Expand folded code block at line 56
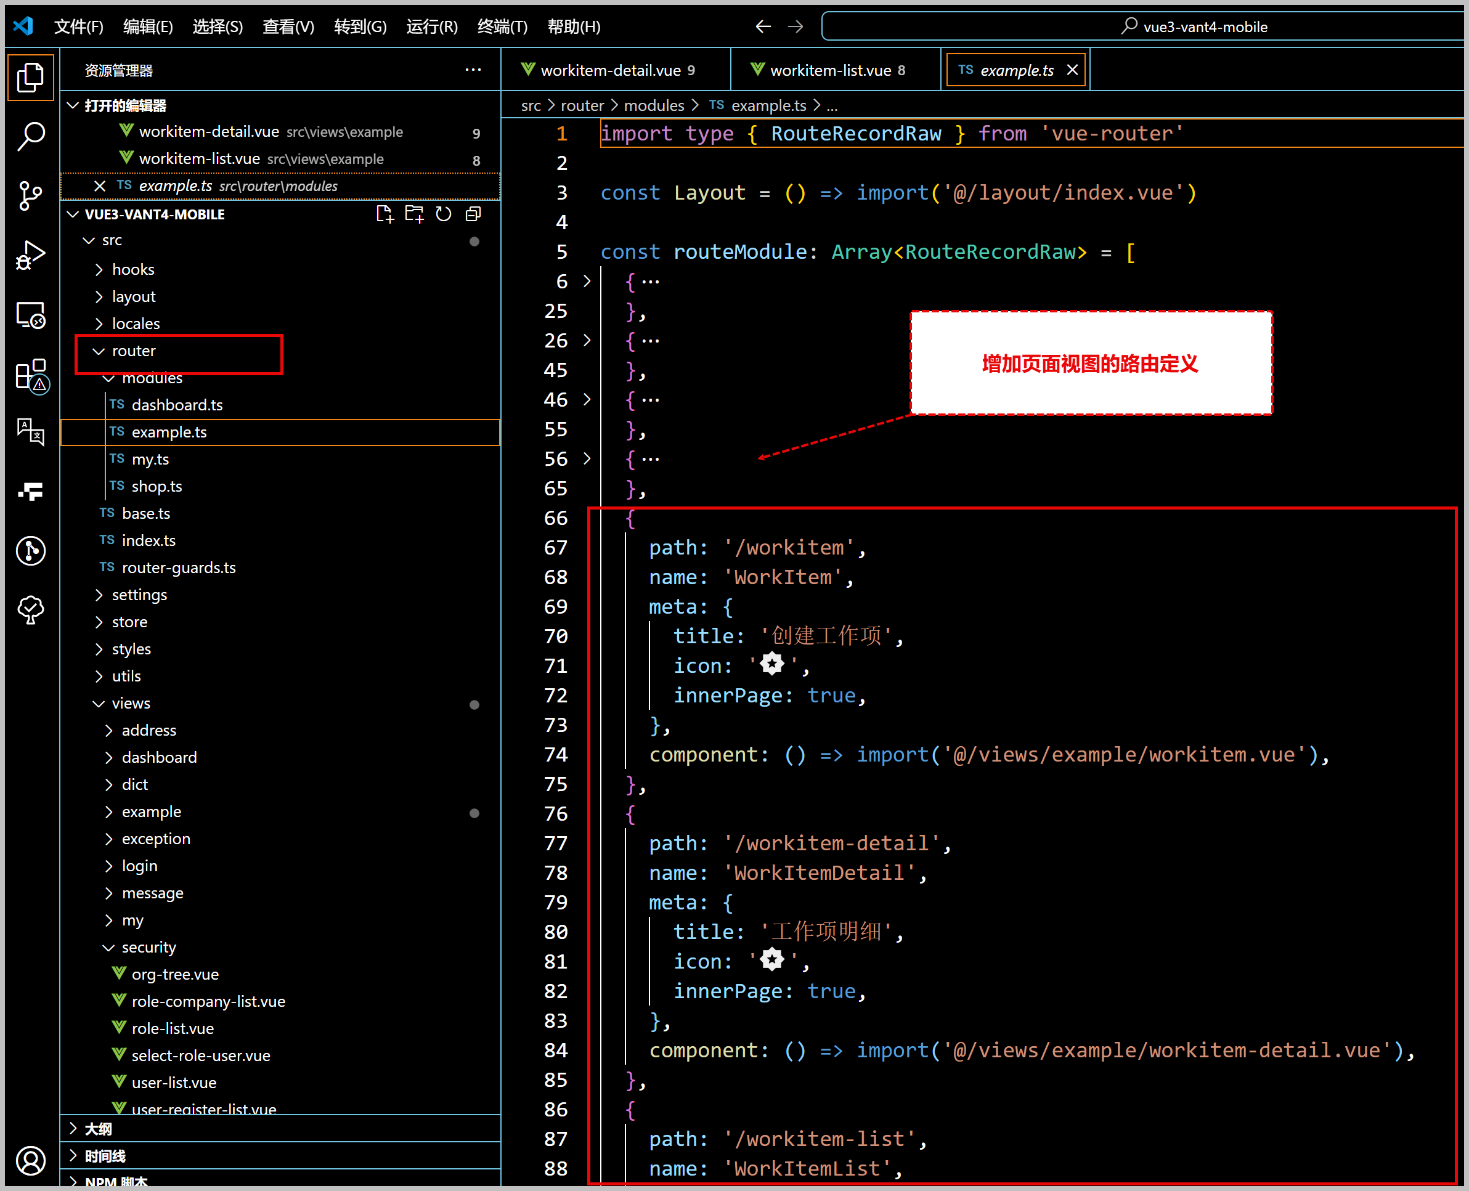Screen dimensions: 1469x1191 coord(587,458)
